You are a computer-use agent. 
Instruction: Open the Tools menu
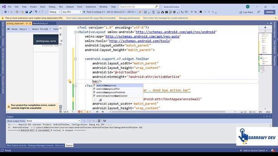pyautogui.click(x=79, y=7)
